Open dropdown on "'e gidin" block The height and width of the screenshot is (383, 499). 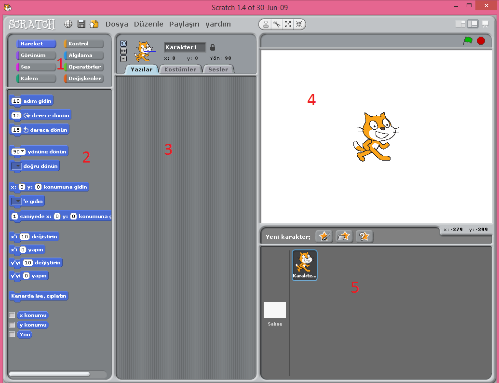pos(16,201)
